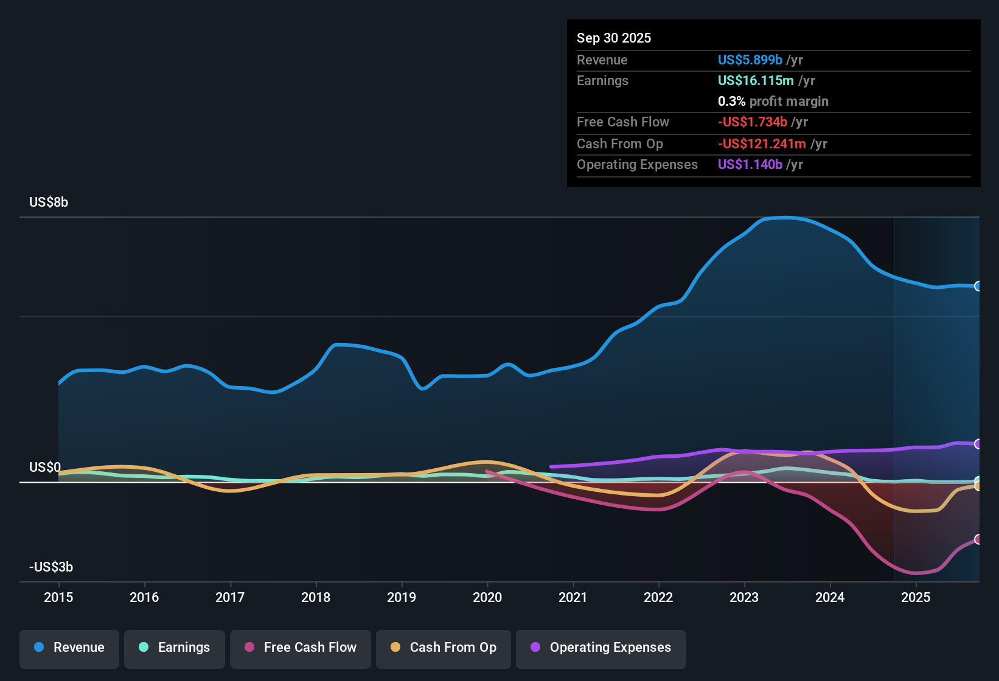
Task: Click the orange Cash From Op legend dot
Action: (395, 648)
